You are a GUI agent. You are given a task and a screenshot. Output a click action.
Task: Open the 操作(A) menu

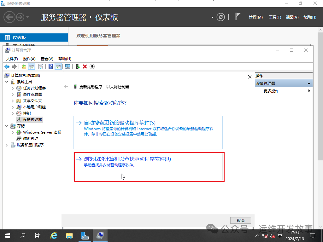pyautogui.click(x=29, y=59)
